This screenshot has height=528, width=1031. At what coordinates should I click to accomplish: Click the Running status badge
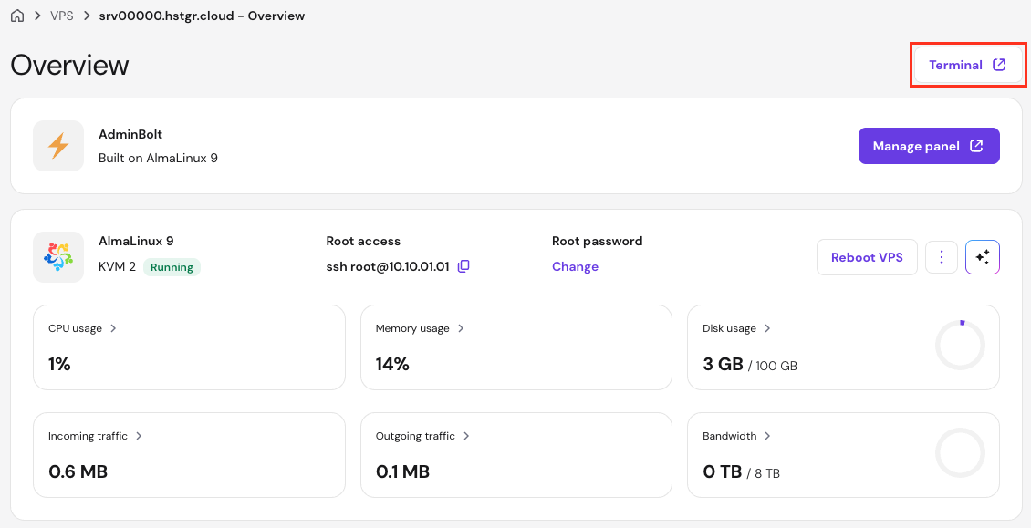click(x=172, y=267)
